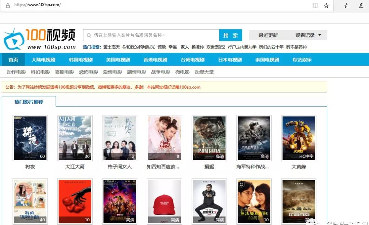Focus the movie name search field
This screenshot has height=225, width=369.
click(151, 35)
